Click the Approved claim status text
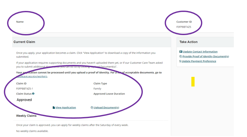 [x=24, y=100]
